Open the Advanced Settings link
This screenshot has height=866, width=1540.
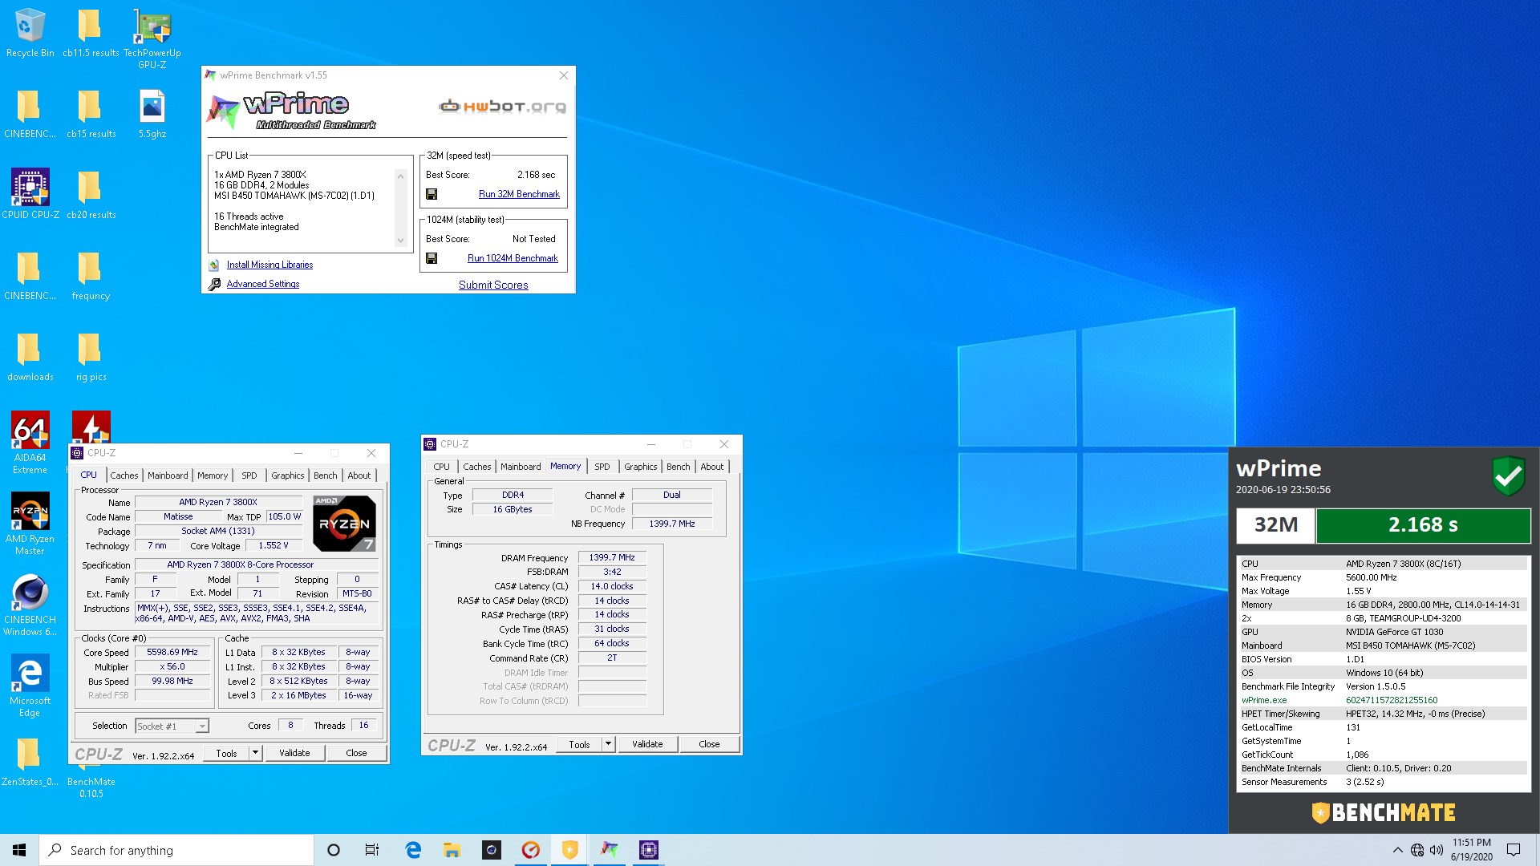pyautogui.click(x=263, y=284)
